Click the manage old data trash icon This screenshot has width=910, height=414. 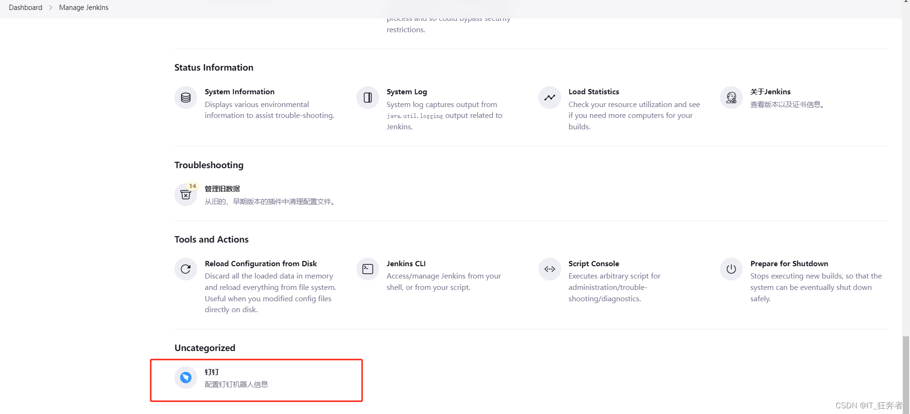coord(186,195)
